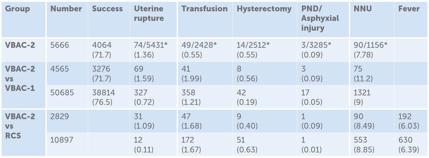
Task: Click the "Group" column header
Action: click(x=17, y=9)
